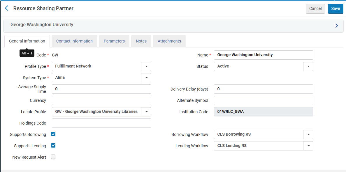The width and height of the screenshot is (346, 172).
Task: Click the Supports Borrowing label
Action: pos(28,134)
